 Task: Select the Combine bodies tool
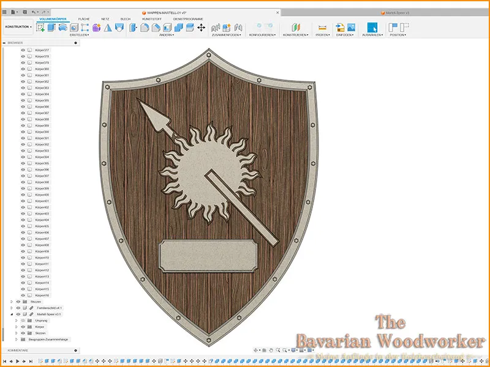click(178, 28)
